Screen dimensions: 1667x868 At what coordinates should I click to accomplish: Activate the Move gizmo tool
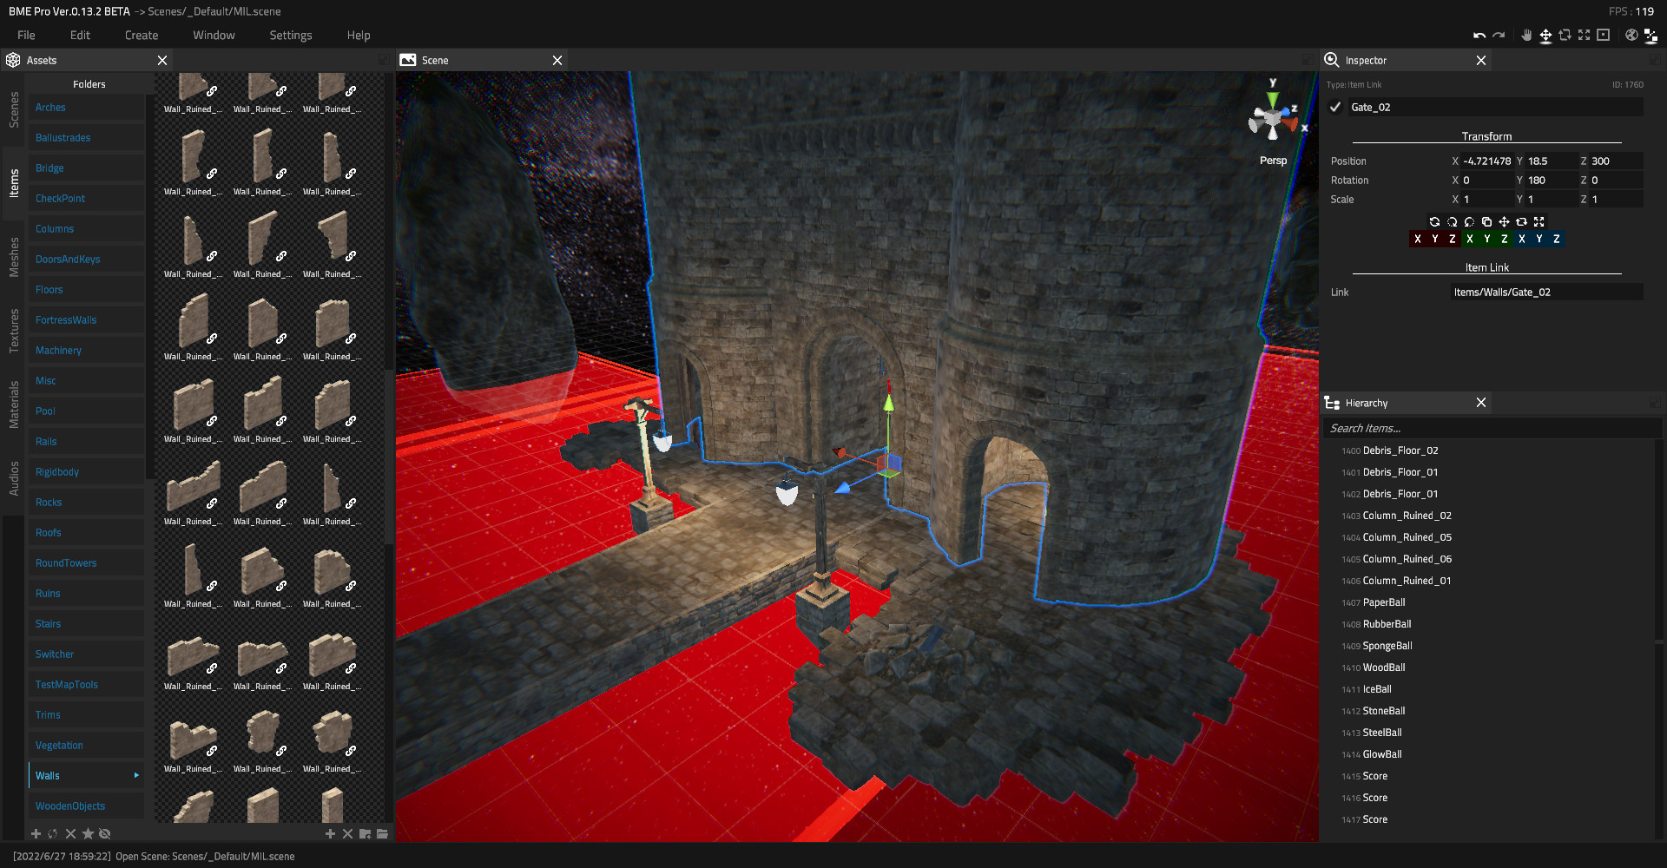[1545, 36]
